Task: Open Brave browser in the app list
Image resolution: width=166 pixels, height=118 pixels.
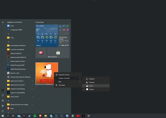Action: point(12,108)
